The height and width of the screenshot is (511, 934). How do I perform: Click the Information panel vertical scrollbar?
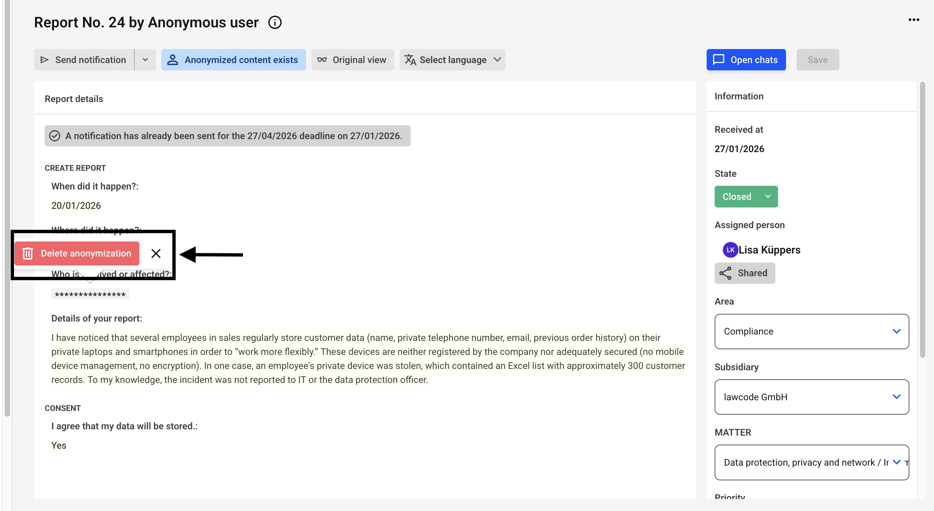922,218
